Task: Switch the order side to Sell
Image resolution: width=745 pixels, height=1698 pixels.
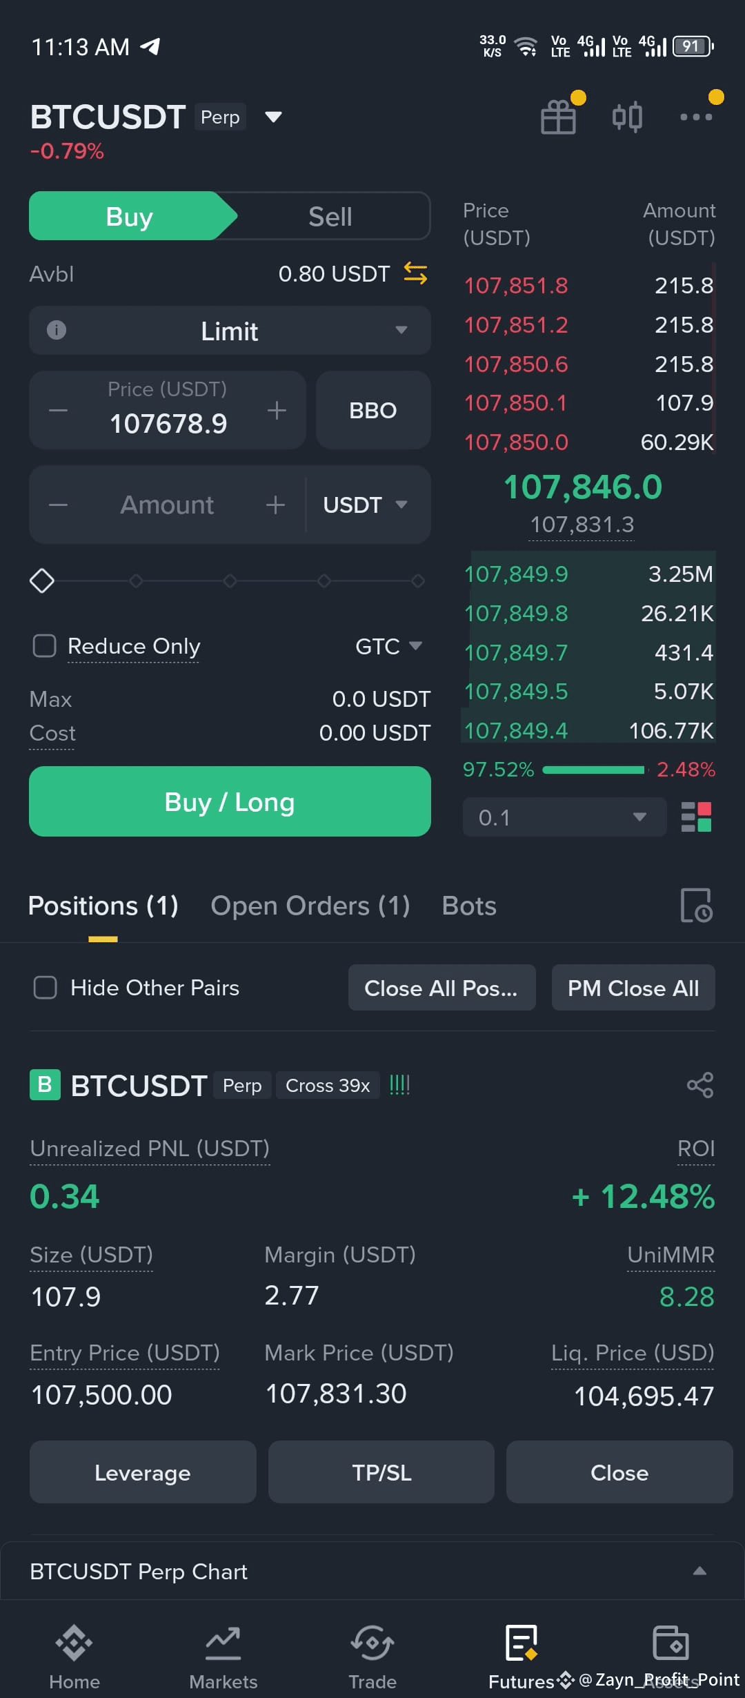Action: [x=330, y=216]
